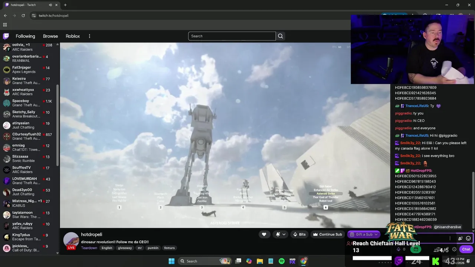Select the pumkin tag
Viewport: 475px width, 267px height.
point(153,248)
